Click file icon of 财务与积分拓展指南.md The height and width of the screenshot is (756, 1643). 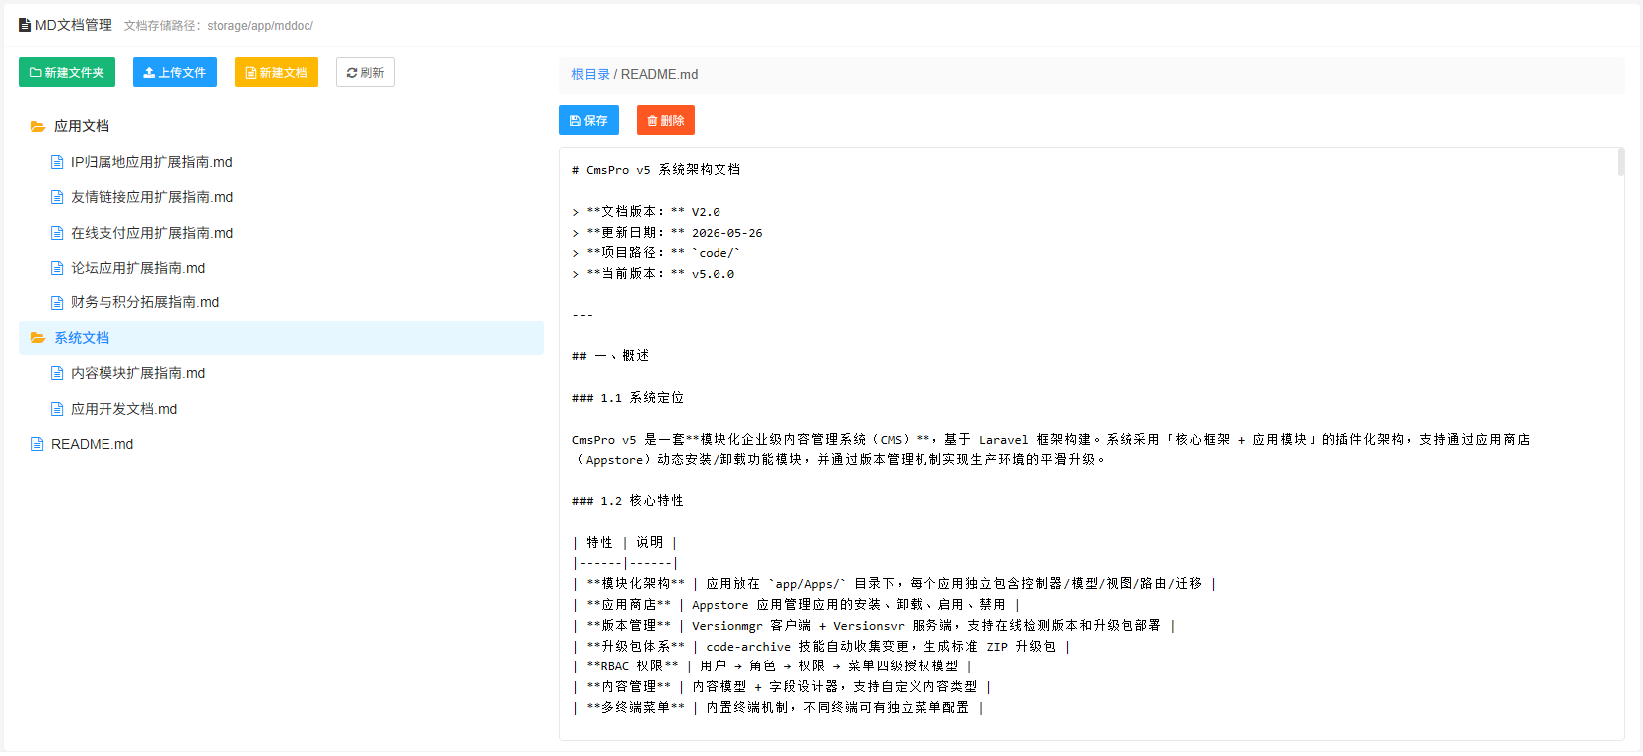click(x=57, y=302)
